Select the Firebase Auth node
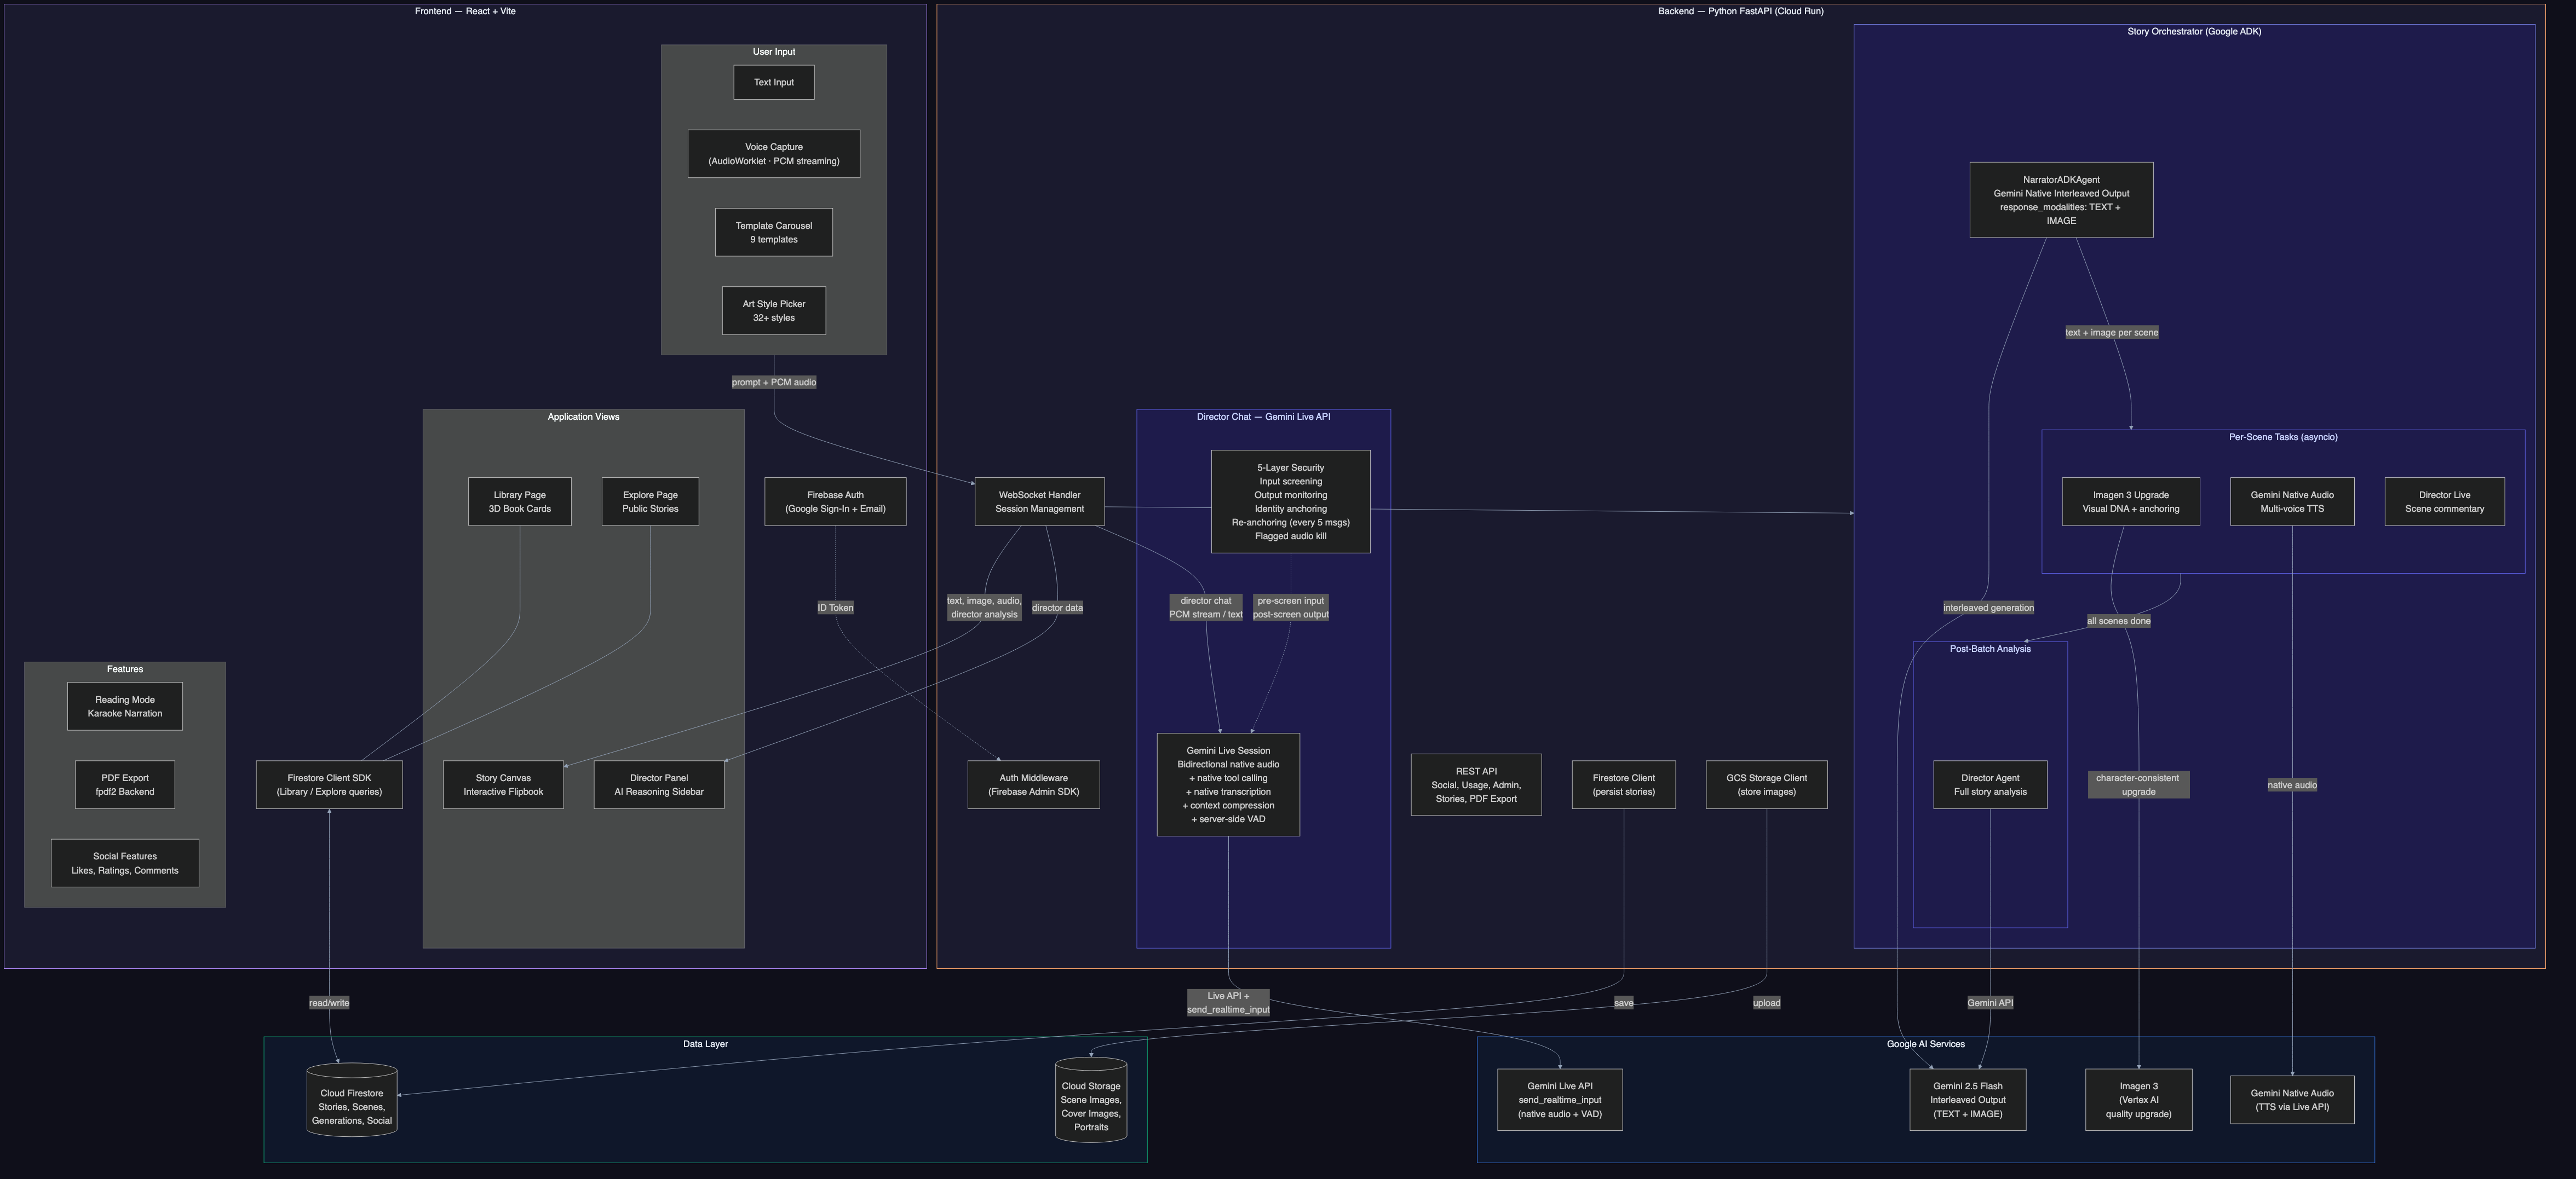Screen dimensions: 2576x1179 (835, 501)
